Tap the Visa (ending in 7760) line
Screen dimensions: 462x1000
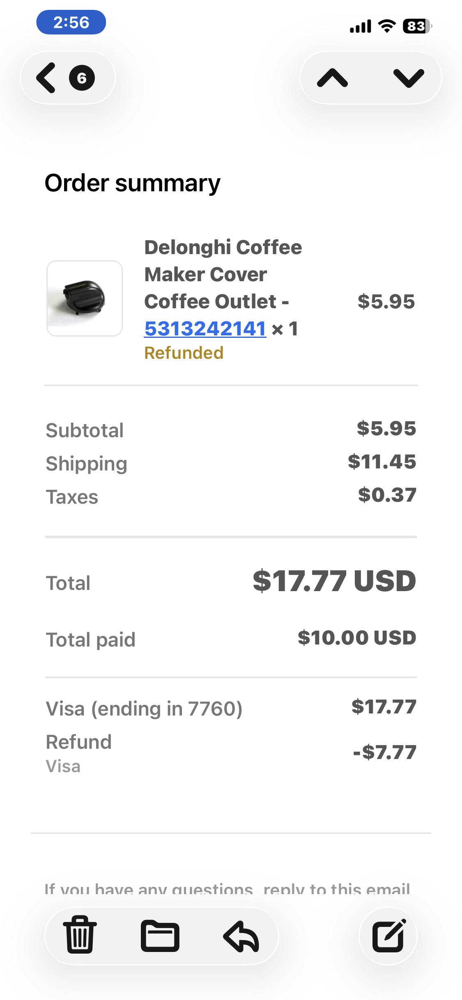click(144, 709)
